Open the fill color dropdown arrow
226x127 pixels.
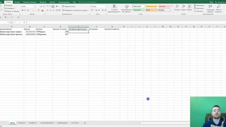pos(40,10)
